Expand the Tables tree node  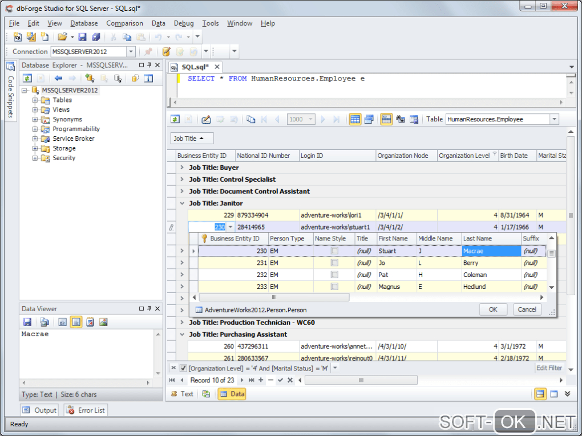(x=35, y=100)
